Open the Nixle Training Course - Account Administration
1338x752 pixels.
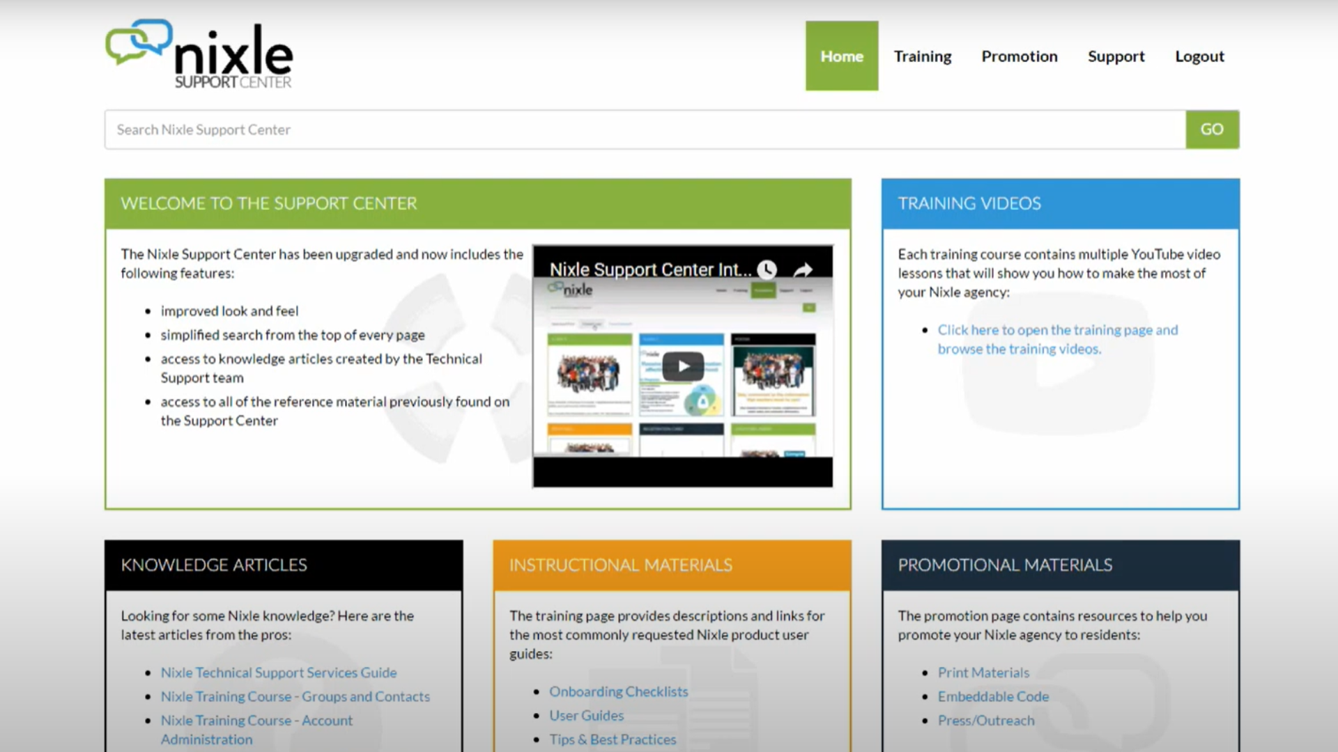(x=256, y=728)
